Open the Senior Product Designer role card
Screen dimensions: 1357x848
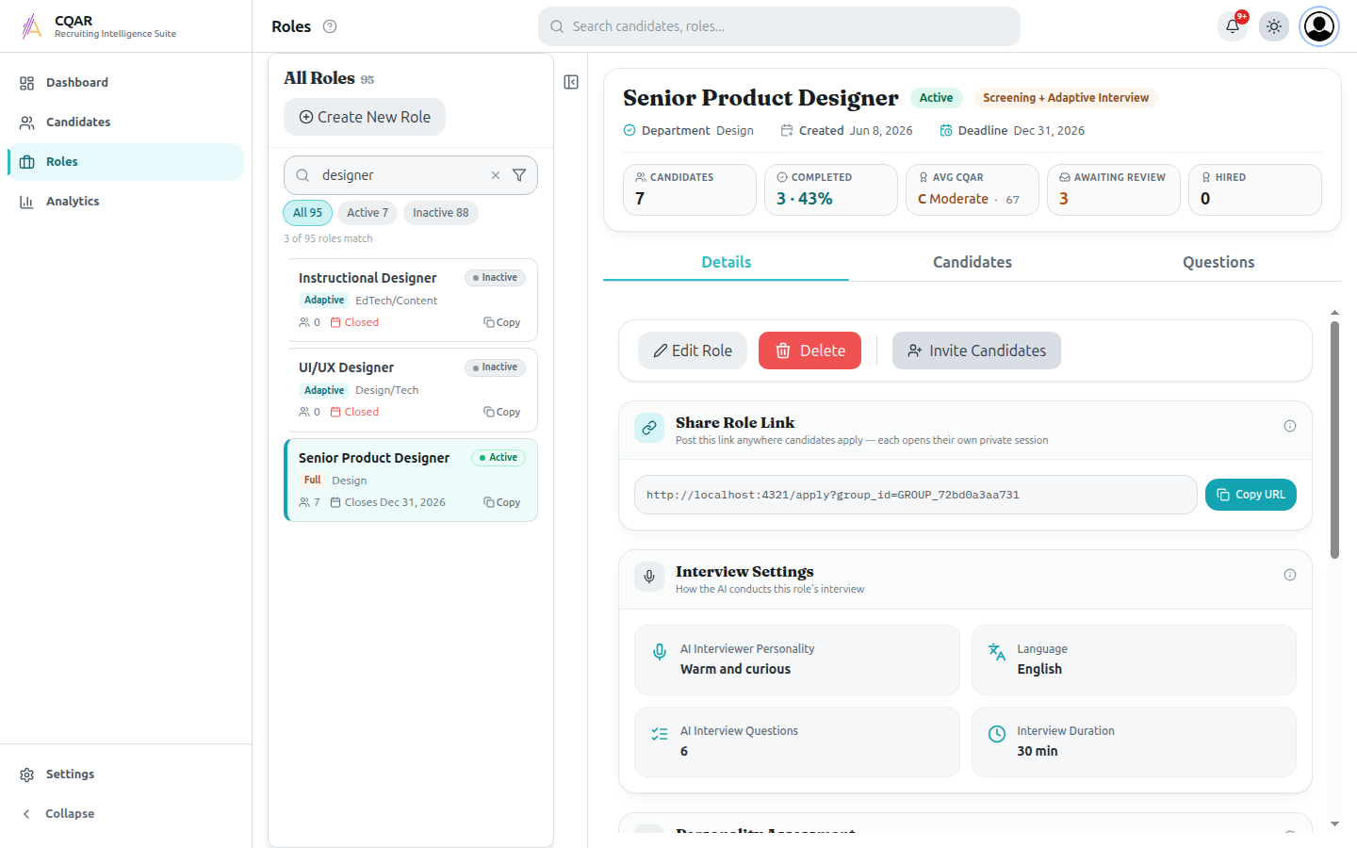pyautogui.click(x=411, y=480)
